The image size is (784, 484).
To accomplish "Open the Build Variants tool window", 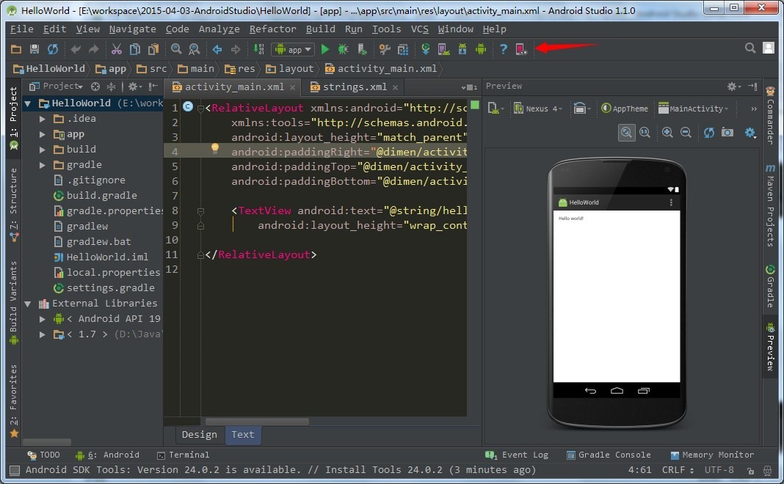I will (13, 303).
